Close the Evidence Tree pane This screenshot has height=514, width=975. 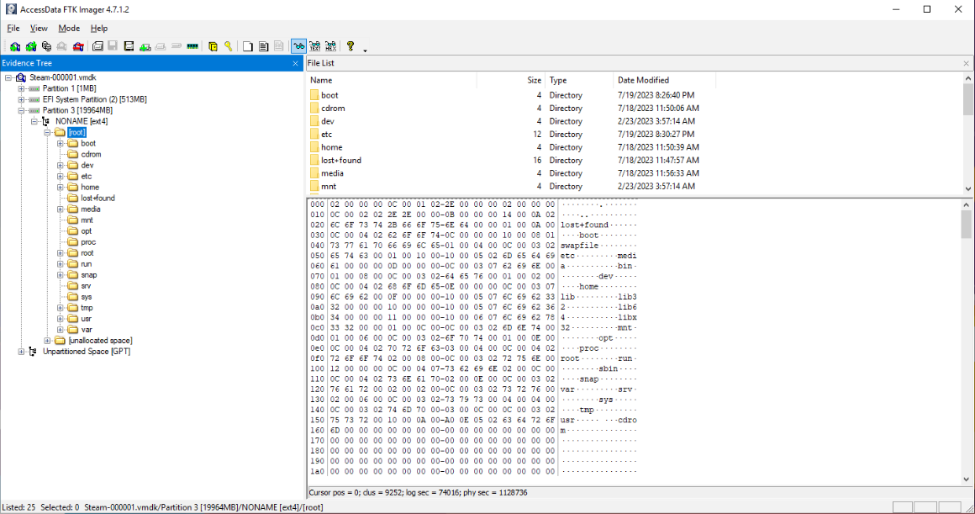coord(295,63)
